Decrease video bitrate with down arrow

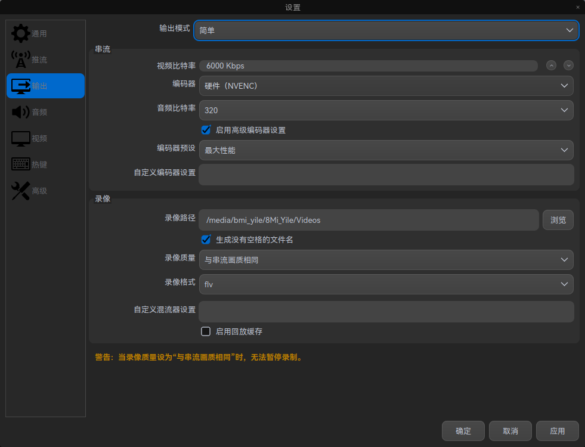point(568,66)
